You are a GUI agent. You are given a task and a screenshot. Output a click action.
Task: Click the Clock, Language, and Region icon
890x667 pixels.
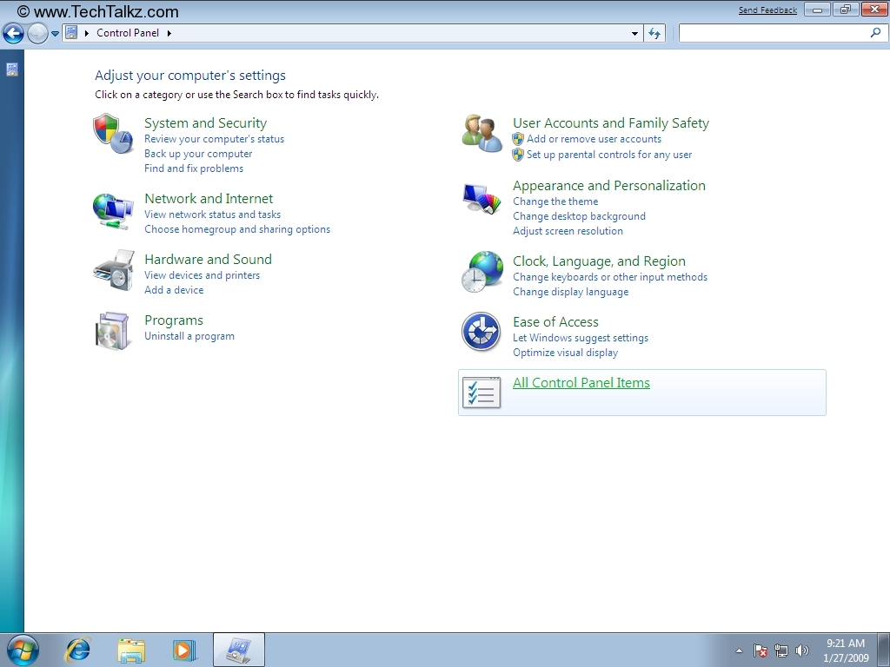(482, 272)
